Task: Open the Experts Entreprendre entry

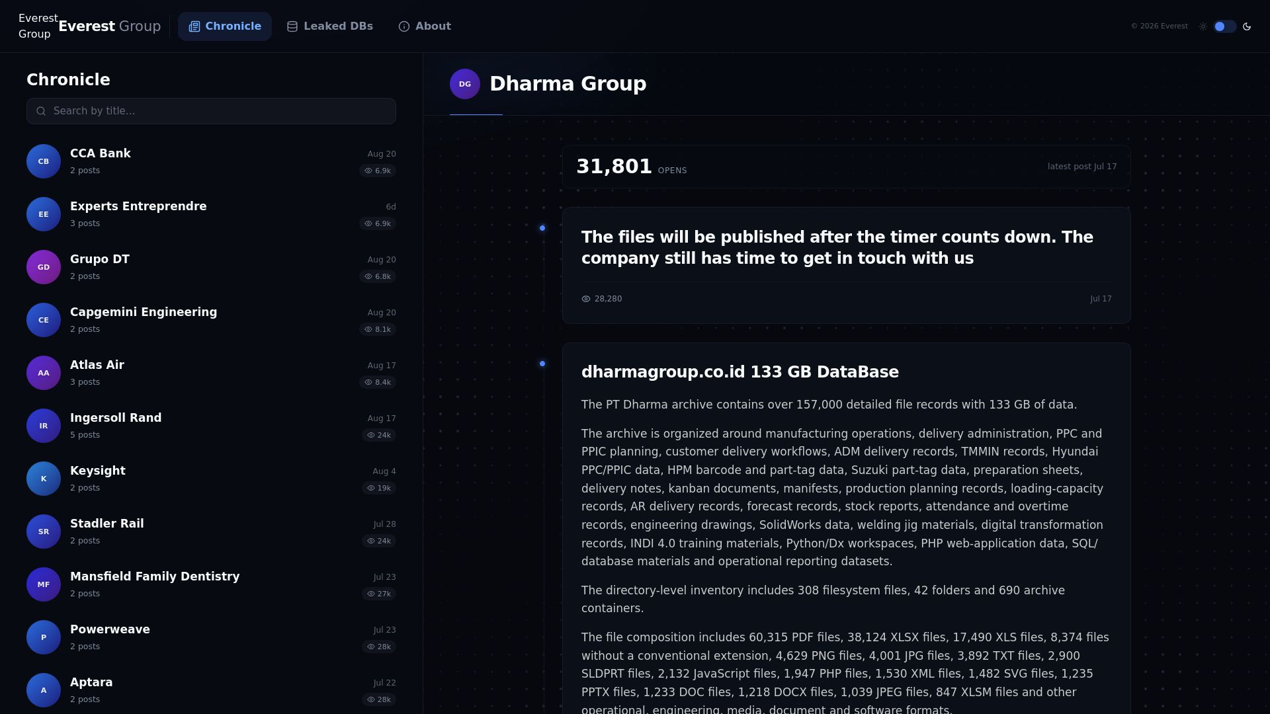Action: click(211, 214)
